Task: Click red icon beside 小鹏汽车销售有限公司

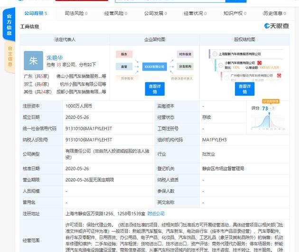Action: tap(259, 63)
